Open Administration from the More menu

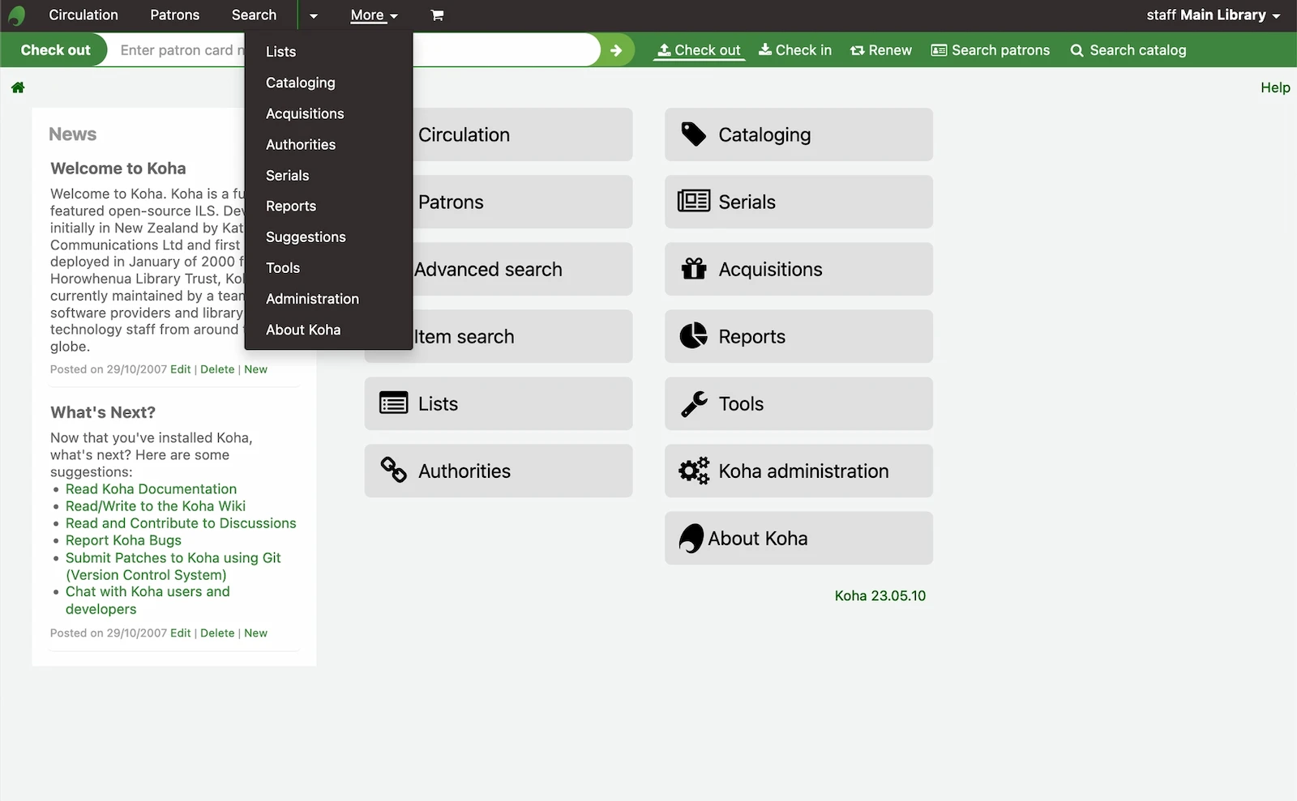coord(328,298)
